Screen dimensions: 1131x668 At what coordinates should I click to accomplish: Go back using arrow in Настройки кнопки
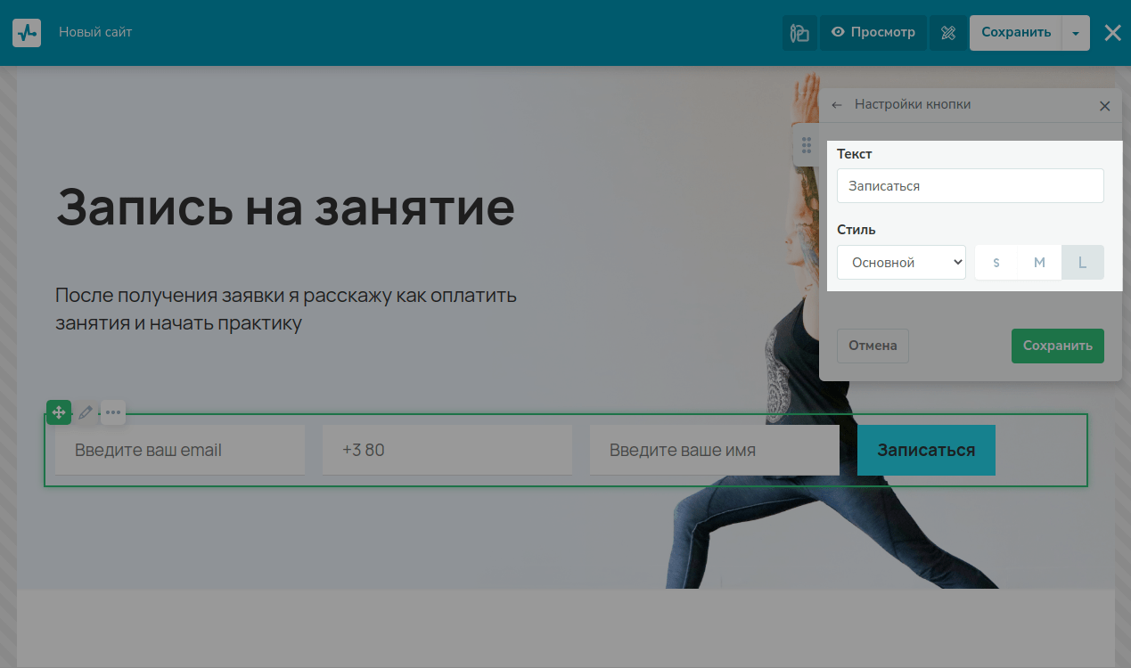(x=837, y=105)
